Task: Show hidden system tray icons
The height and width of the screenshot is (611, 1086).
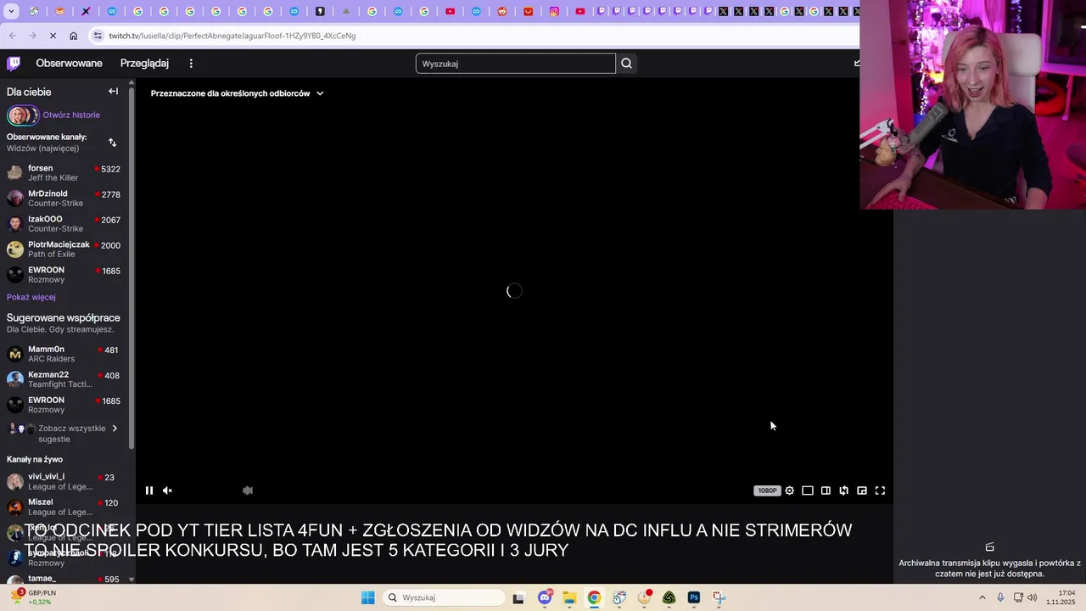Action: coord(982,597)
